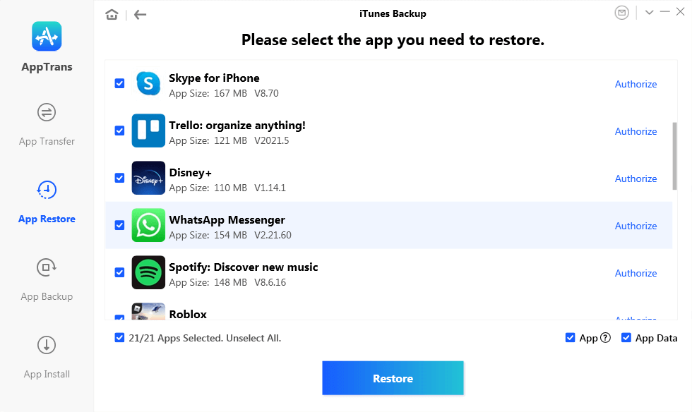
Task: Click Authorize link for Trello
Action: 636,131
